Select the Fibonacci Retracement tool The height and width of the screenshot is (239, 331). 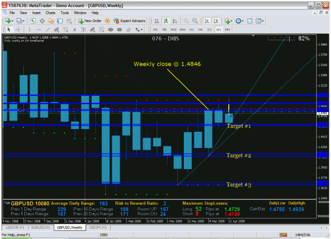[66, 30]
